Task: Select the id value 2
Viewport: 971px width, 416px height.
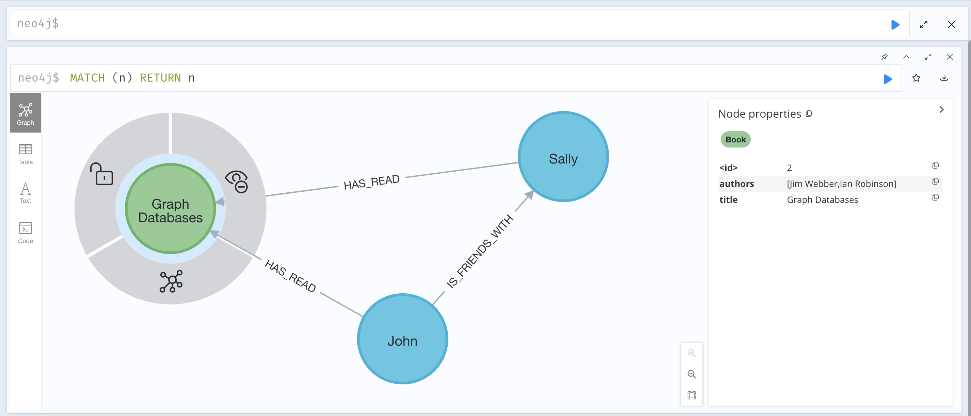Action: pos(789,168)
